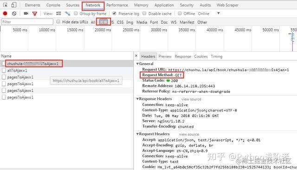Select the all?isAjax=1 request row
Screen dimensions: 297x170
click(x=67, y=71)
